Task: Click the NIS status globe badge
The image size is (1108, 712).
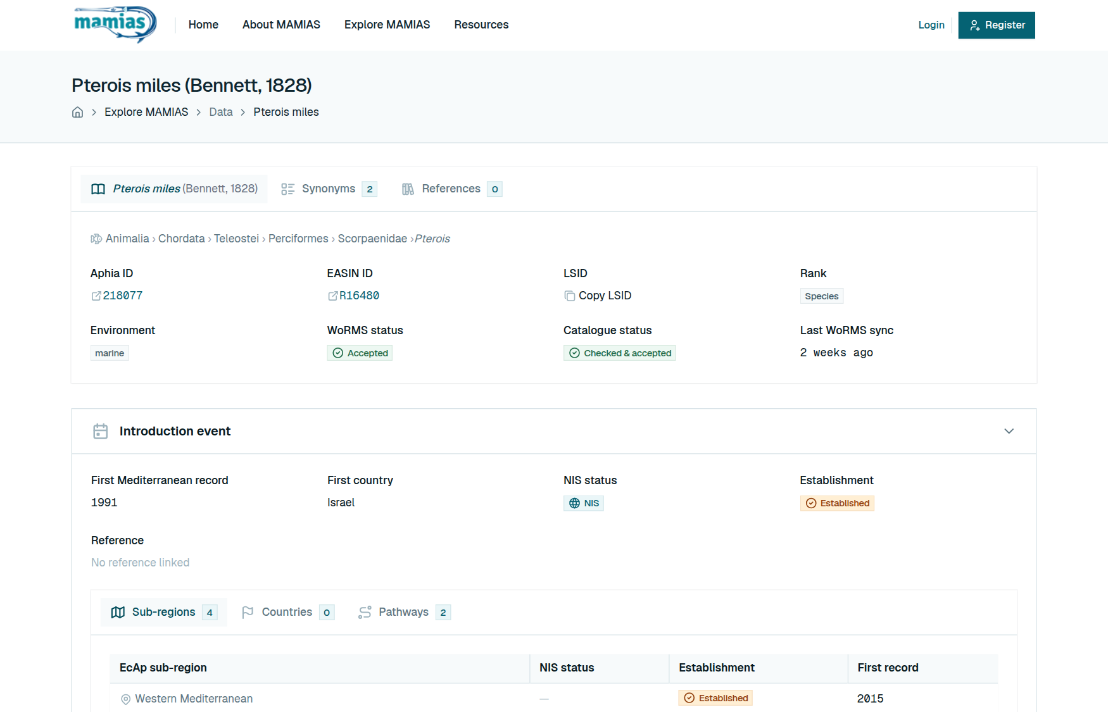Action: coord(583,503)
